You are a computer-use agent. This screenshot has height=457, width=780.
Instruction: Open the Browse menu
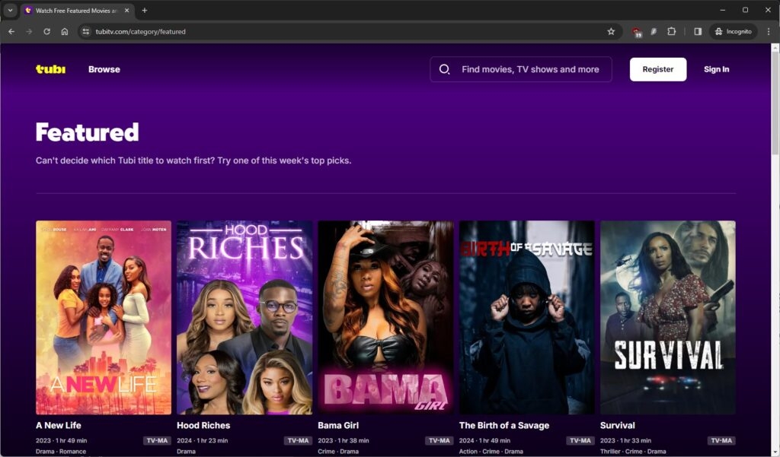(x=104, y=69)
